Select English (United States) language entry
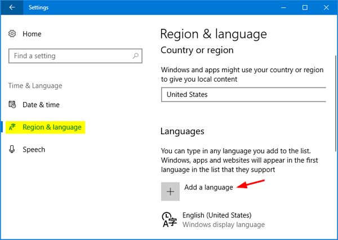This screenshot has height=240, width=338. click(217, 215)
